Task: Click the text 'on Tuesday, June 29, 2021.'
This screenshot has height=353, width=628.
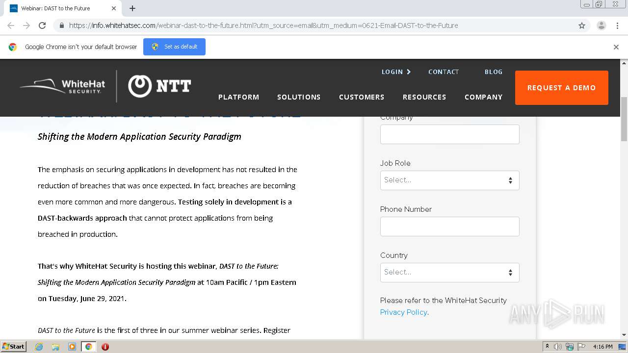Action: [x=82, y=298]
